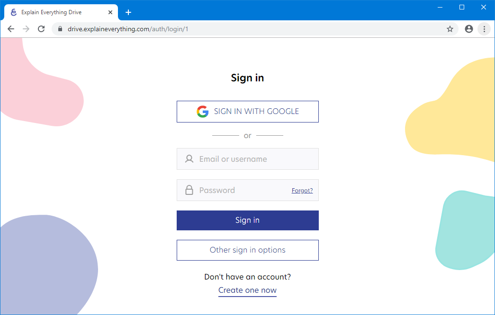Click the padlock icon in password field
Image resolution: width=495 pixels, height=315 pixels.
(x=189, y=190)
